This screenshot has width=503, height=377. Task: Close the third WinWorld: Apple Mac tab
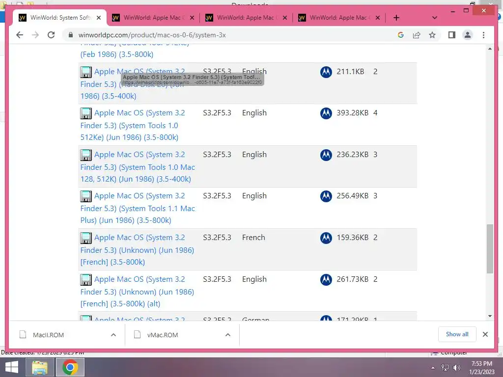[x=284, y=18]
